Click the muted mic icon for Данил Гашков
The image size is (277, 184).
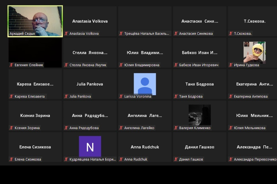176,159
